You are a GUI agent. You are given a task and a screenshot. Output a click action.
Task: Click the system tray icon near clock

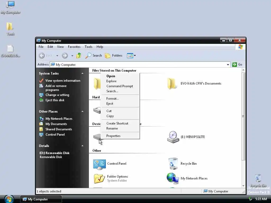(250, 199)
